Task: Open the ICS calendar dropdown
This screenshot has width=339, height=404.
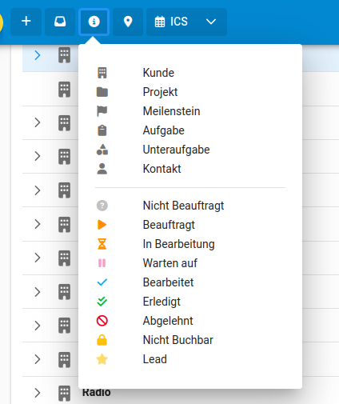Action: tap(186, 22)
